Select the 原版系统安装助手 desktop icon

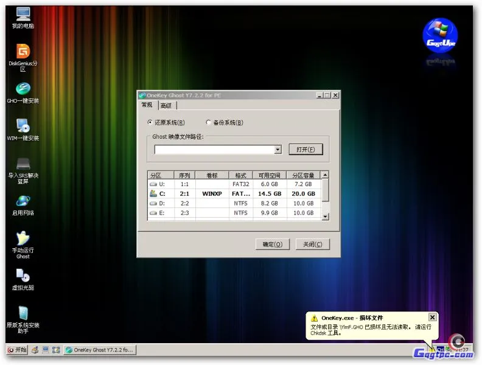(23, 319)
